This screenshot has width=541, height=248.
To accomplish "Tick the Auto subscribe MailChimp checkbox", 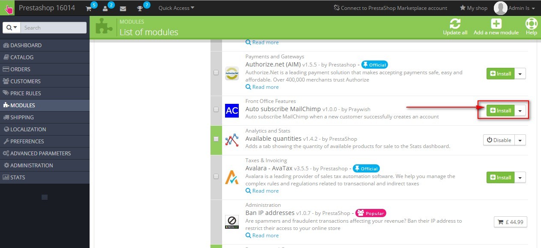I will pos(216,109).
